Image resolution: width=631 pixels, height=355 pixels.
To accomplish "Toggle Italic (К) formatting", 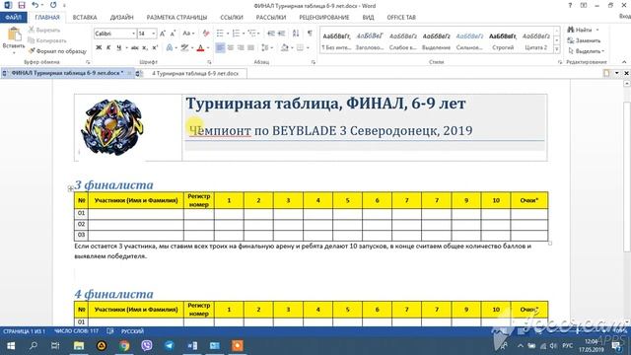I will coord(108,48).
